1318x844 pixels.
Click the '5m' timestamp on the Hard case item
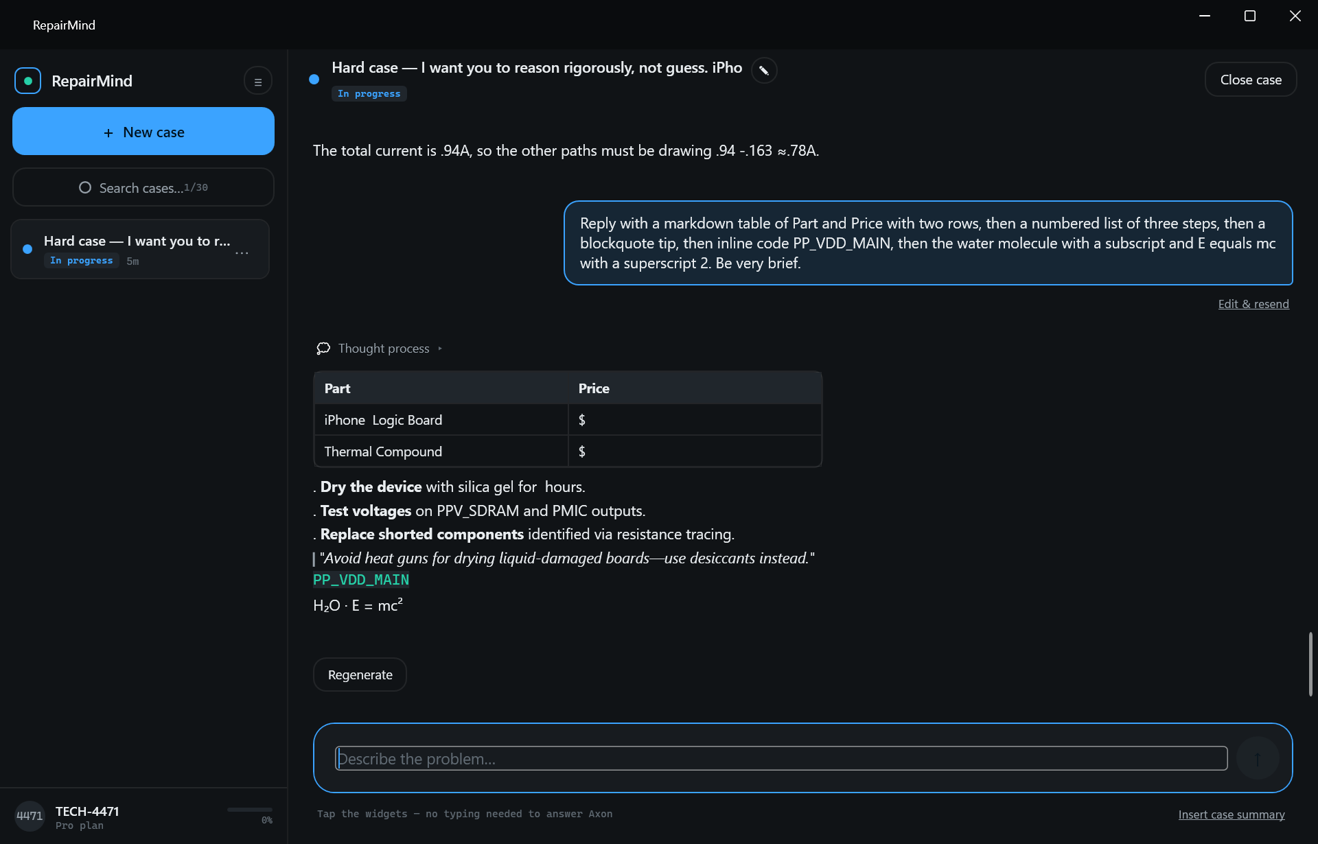132,261
